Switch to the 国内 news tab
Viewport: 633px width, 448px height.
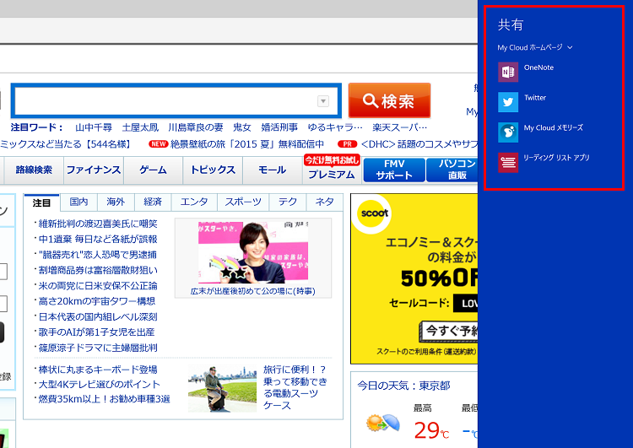coord(78,202)
